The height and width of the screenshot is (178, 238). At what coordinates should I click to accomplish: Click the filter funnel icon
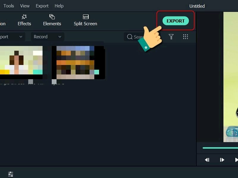pos(171,37)
